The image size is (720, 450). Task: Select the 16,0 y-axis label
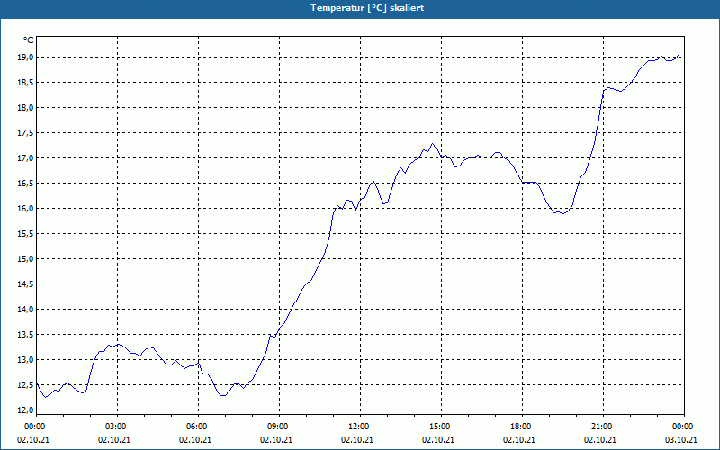tap(25, 209)
